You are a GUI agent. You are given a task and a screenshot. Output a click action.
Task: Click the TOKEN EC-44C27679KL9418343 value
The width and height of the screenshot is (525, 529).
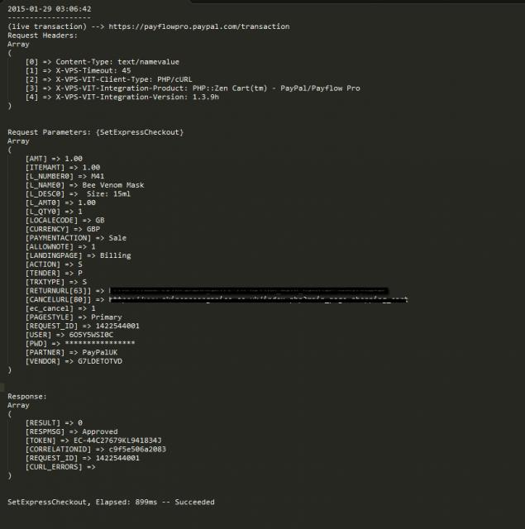(117, 441)
